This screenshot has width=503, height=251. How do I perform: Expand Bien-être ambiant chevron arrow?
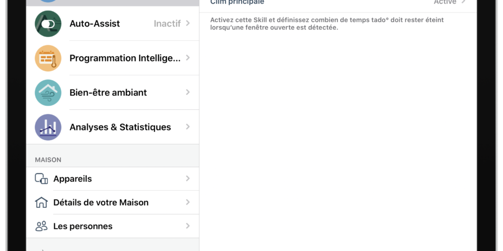(188, 92)
